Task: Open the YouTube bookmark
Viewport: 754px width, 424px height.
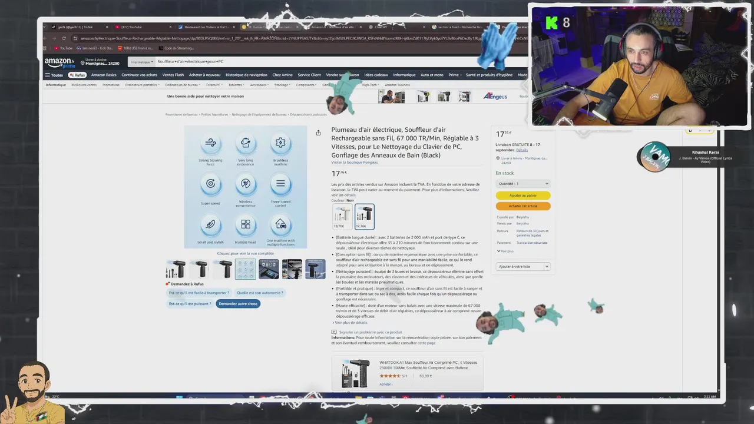Action: pos(64,48)
